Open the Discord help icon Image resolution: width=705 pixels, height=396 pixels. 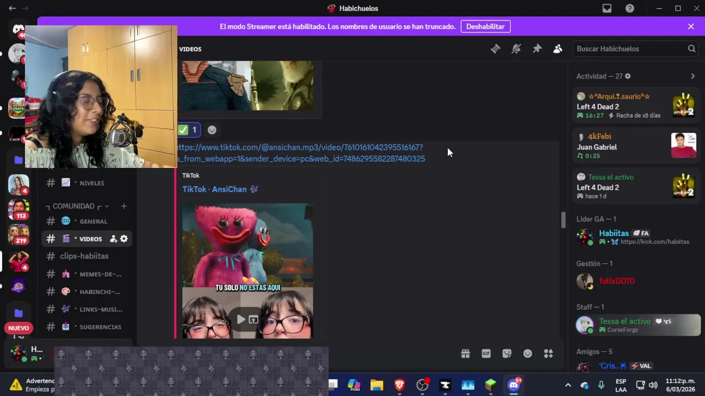[x=630, y=8]
